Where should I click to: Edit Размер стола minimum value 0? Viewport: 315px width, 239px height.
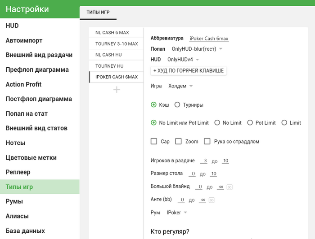(x=192, y=174)
